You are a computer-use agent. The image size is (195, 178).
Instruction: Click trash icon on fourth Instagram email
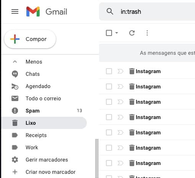pyautogui.click(x=132, y=117)
